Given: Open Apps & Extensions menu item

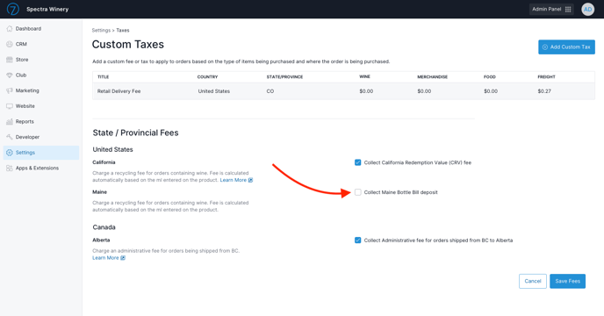Looking at the screenshot, I should coord(41,168).
